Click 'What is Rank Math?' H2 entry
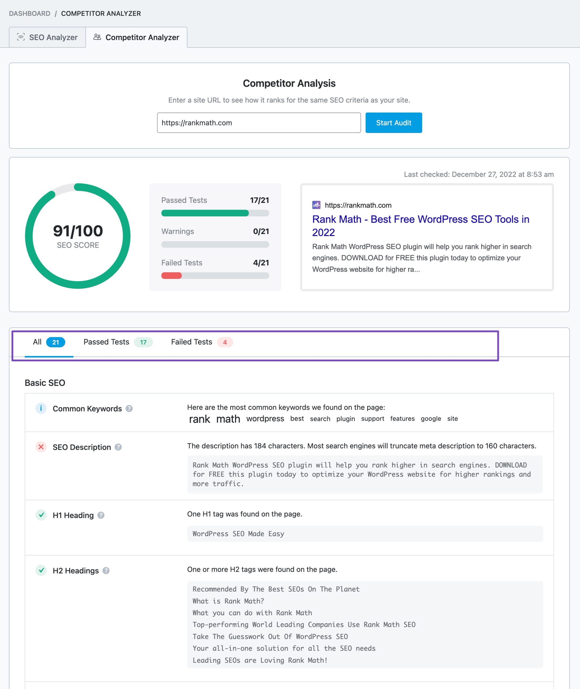The height and width of the screenshot is (689, 580). pos(228,601)
